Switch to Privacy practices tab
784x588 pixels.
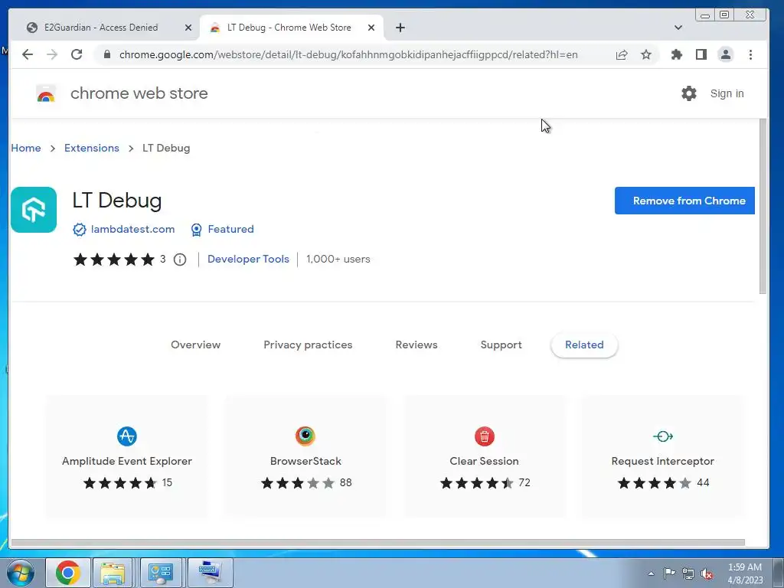[308, 345]
